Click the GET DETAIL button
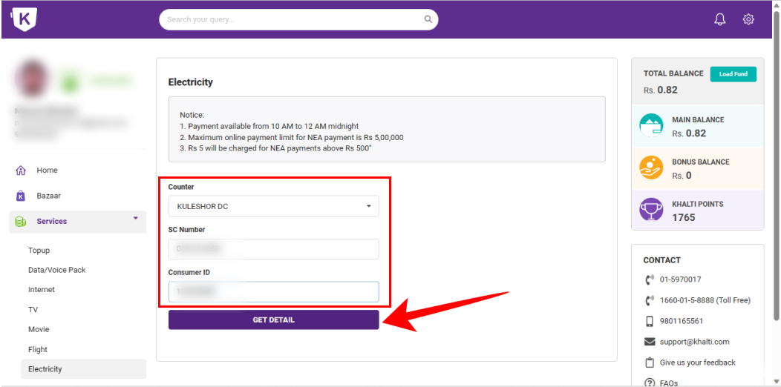 pyautogui.click(x=273, y=320)
